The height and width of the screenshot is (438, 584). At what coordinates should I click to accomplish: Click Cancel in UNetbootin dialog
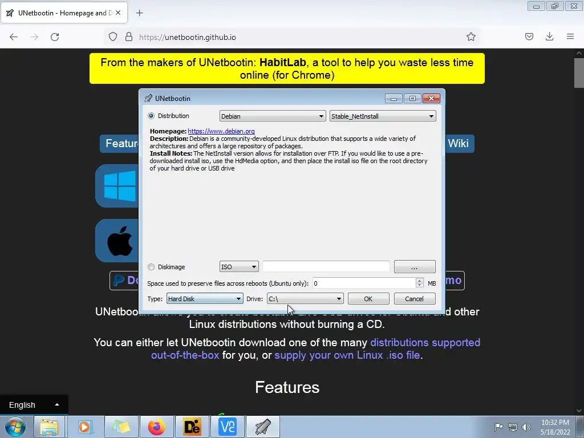click(x=415, y=299)
